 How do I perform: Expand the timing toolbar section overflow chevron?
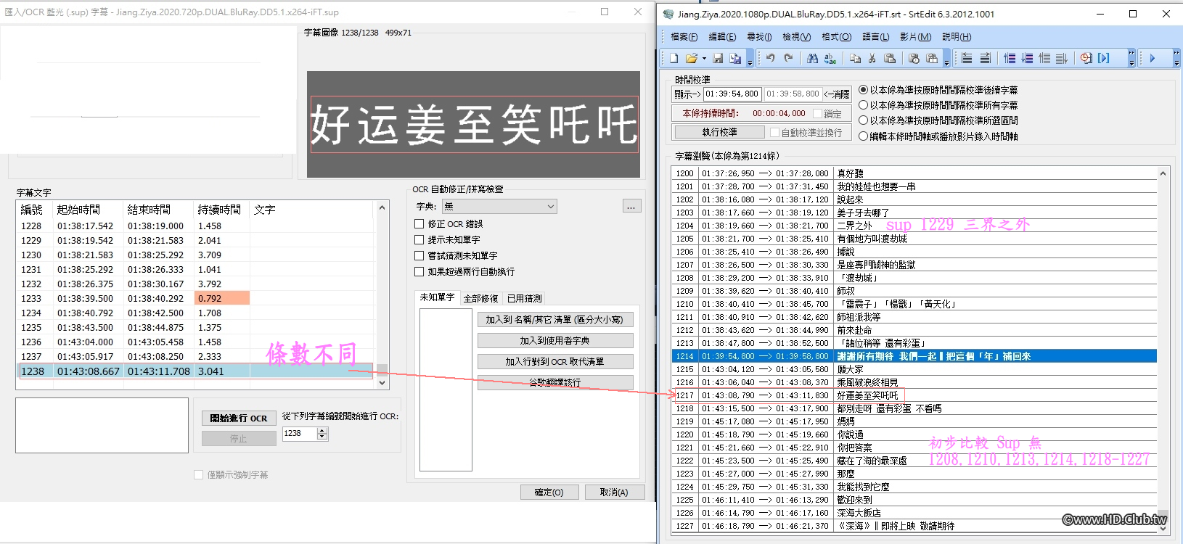(1131, 59)
